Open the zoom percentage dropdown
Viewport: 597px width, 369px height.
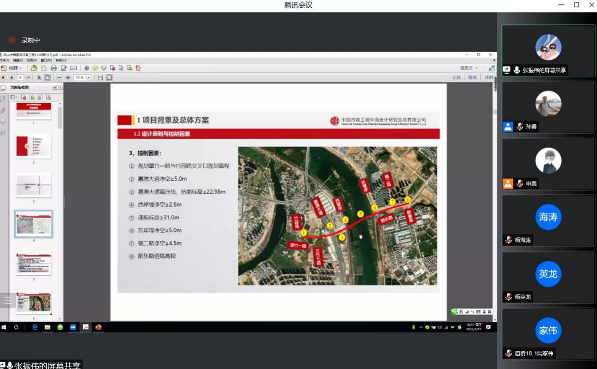click(89, 78)
